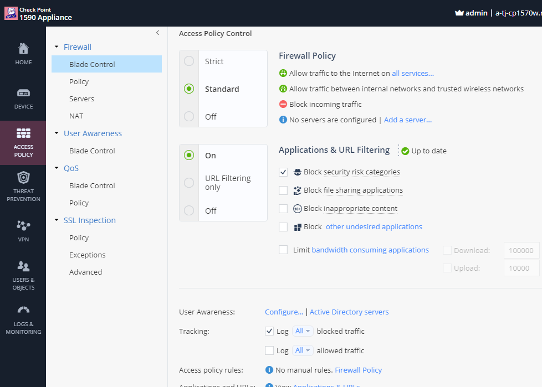The image size is (542, 387).
Task: Click the Add a server link
Action: coord(408,120)
